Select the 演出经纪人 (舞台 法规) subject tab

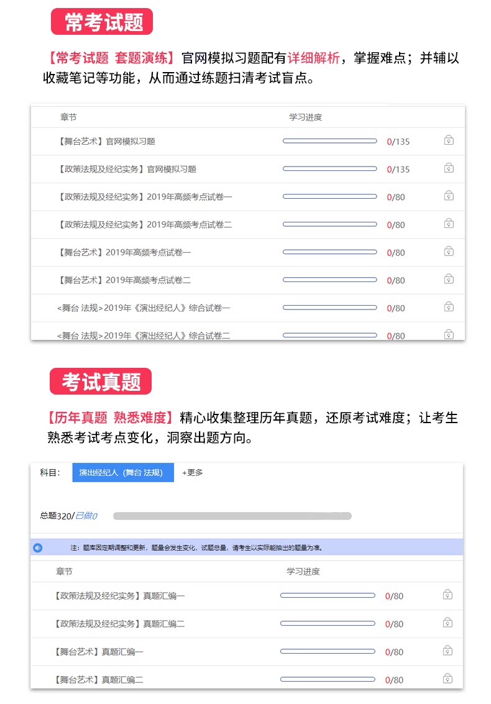122,472
